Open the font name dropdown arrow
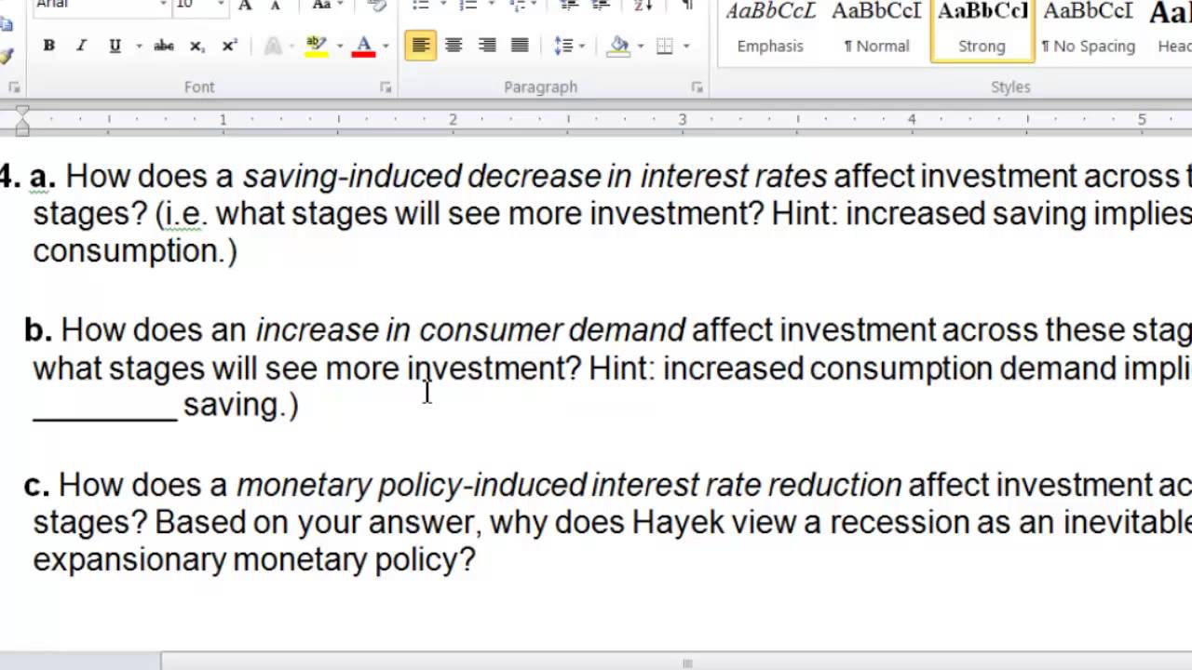1192x670 pixels. click(162, 6)
